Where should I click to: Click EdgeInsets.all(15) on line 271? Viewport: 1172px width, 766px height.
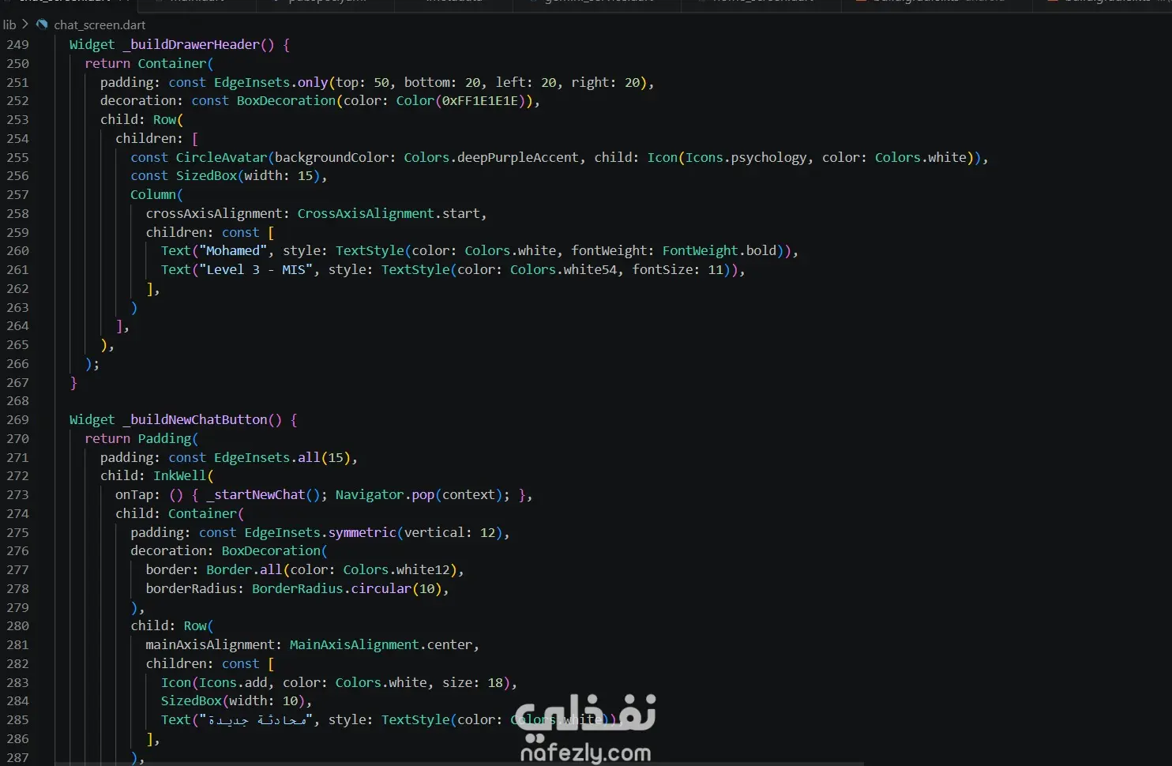tap(282, 457)
